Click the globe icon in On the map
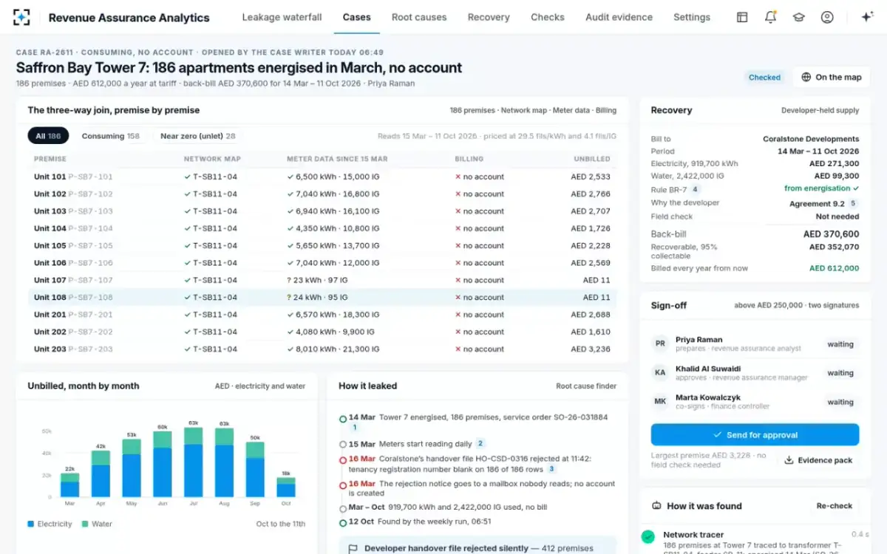Screen dimensions: 887x554 coord(806,77)
